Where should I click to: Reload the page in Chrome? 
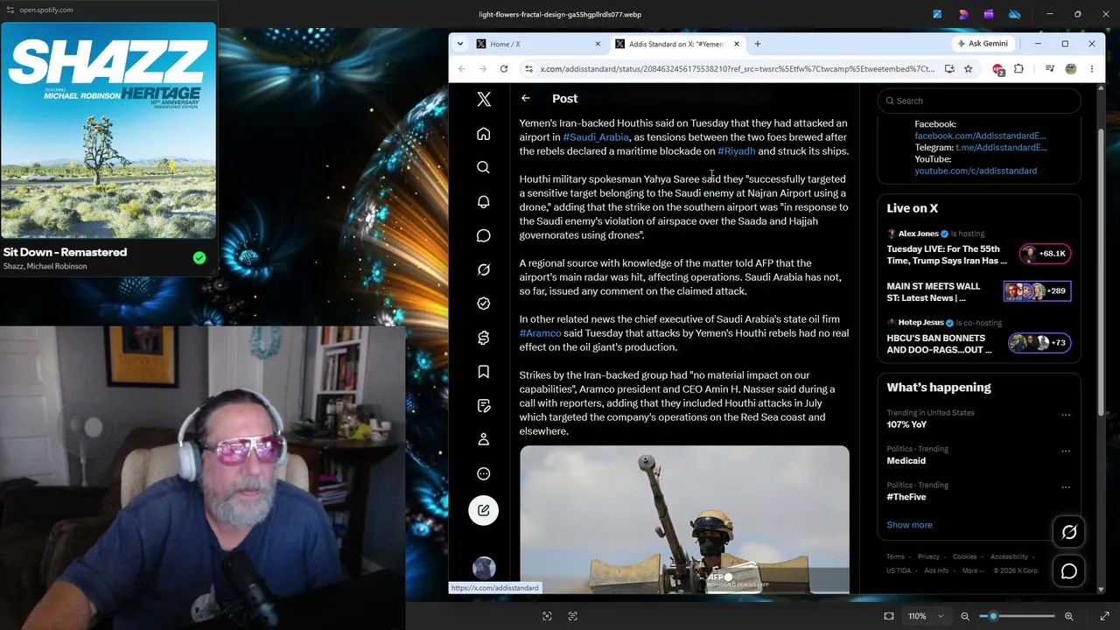(x=504, y=69)
